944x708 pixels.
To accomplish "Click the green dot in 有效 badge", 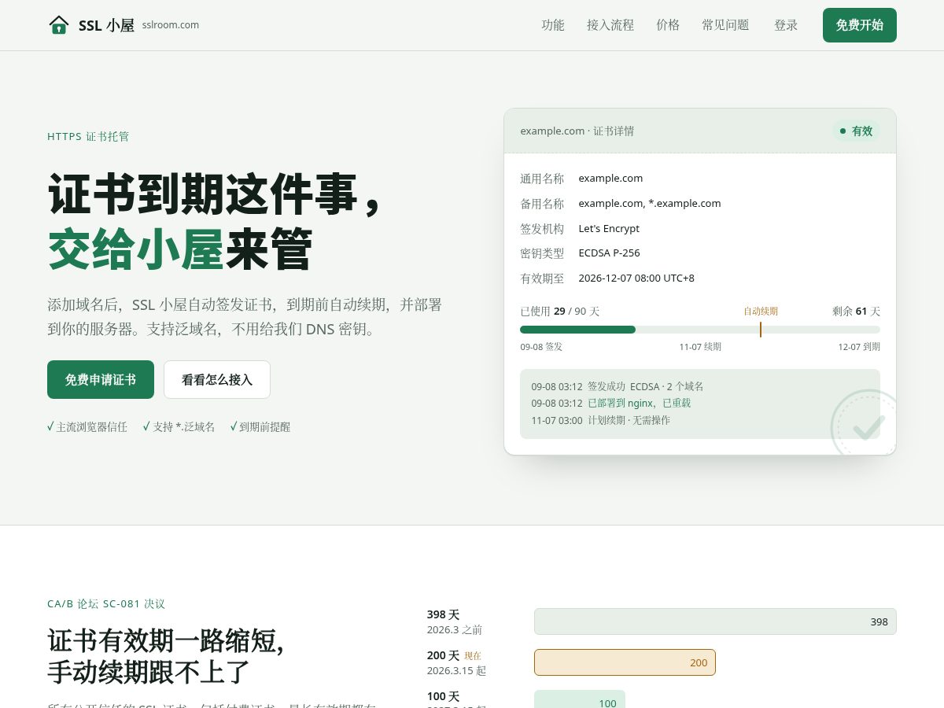I will pos(843,131).
